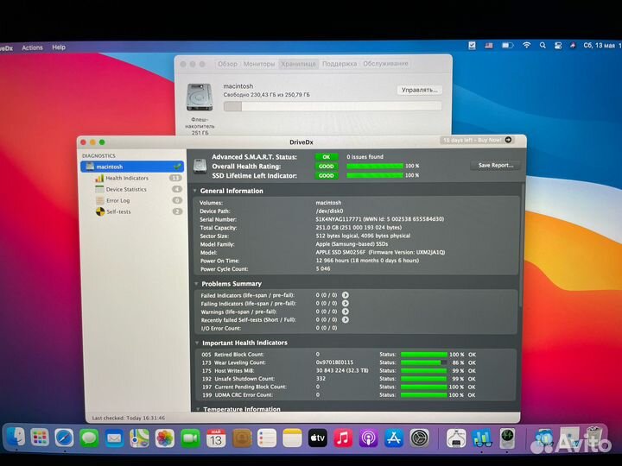Launch FaceTime from the dock
This screenshot has height=466, width=622.
pyautogui.click(x=190, y=438)
